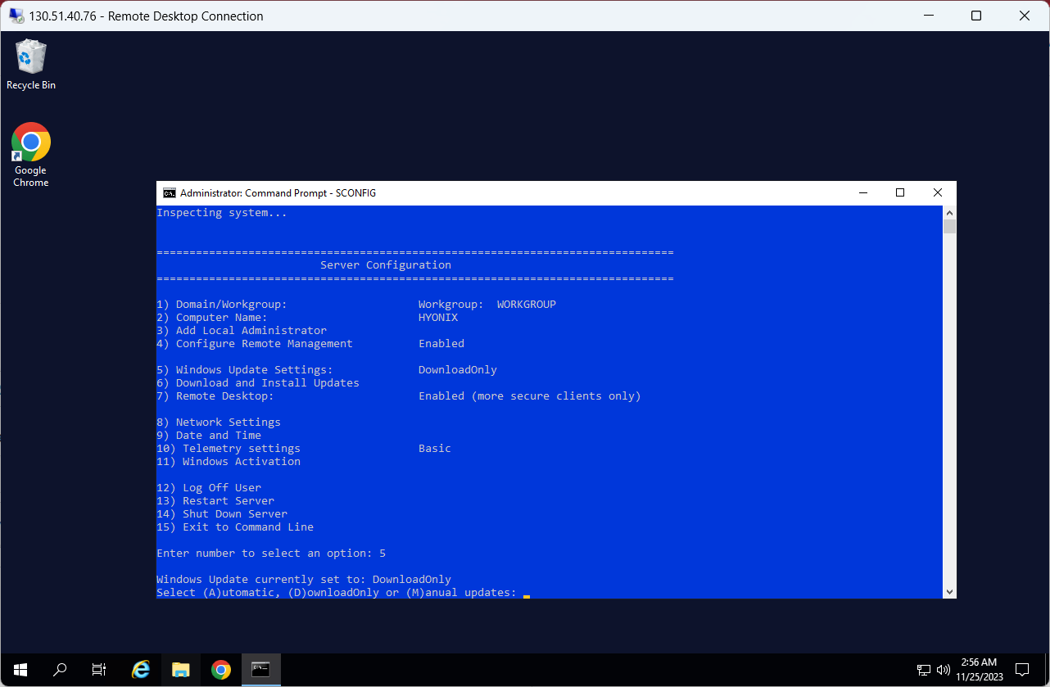Click the Search icon on the taskbar
Viewport: 1050px width, 687px height.
coord(59,669)
